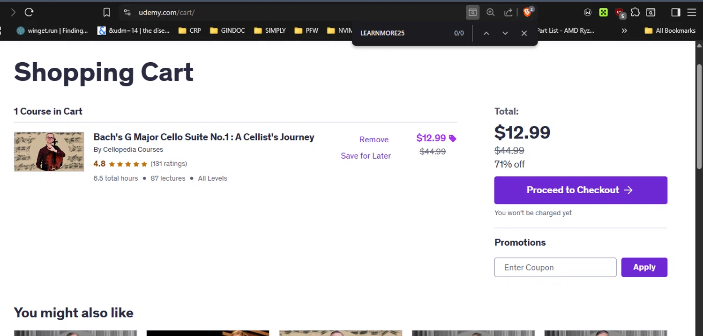The image size is (703, 336).
Task: Click the green dice extension icon
Action: (604, 13)
